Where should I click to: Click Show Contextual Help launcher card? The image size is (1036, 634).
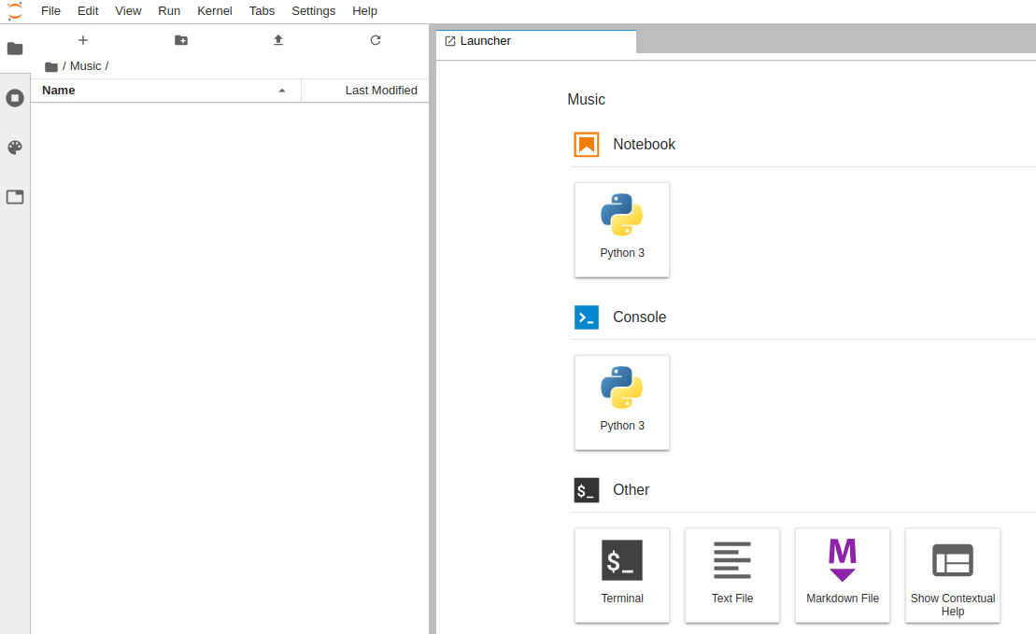(x=953, y=575)
